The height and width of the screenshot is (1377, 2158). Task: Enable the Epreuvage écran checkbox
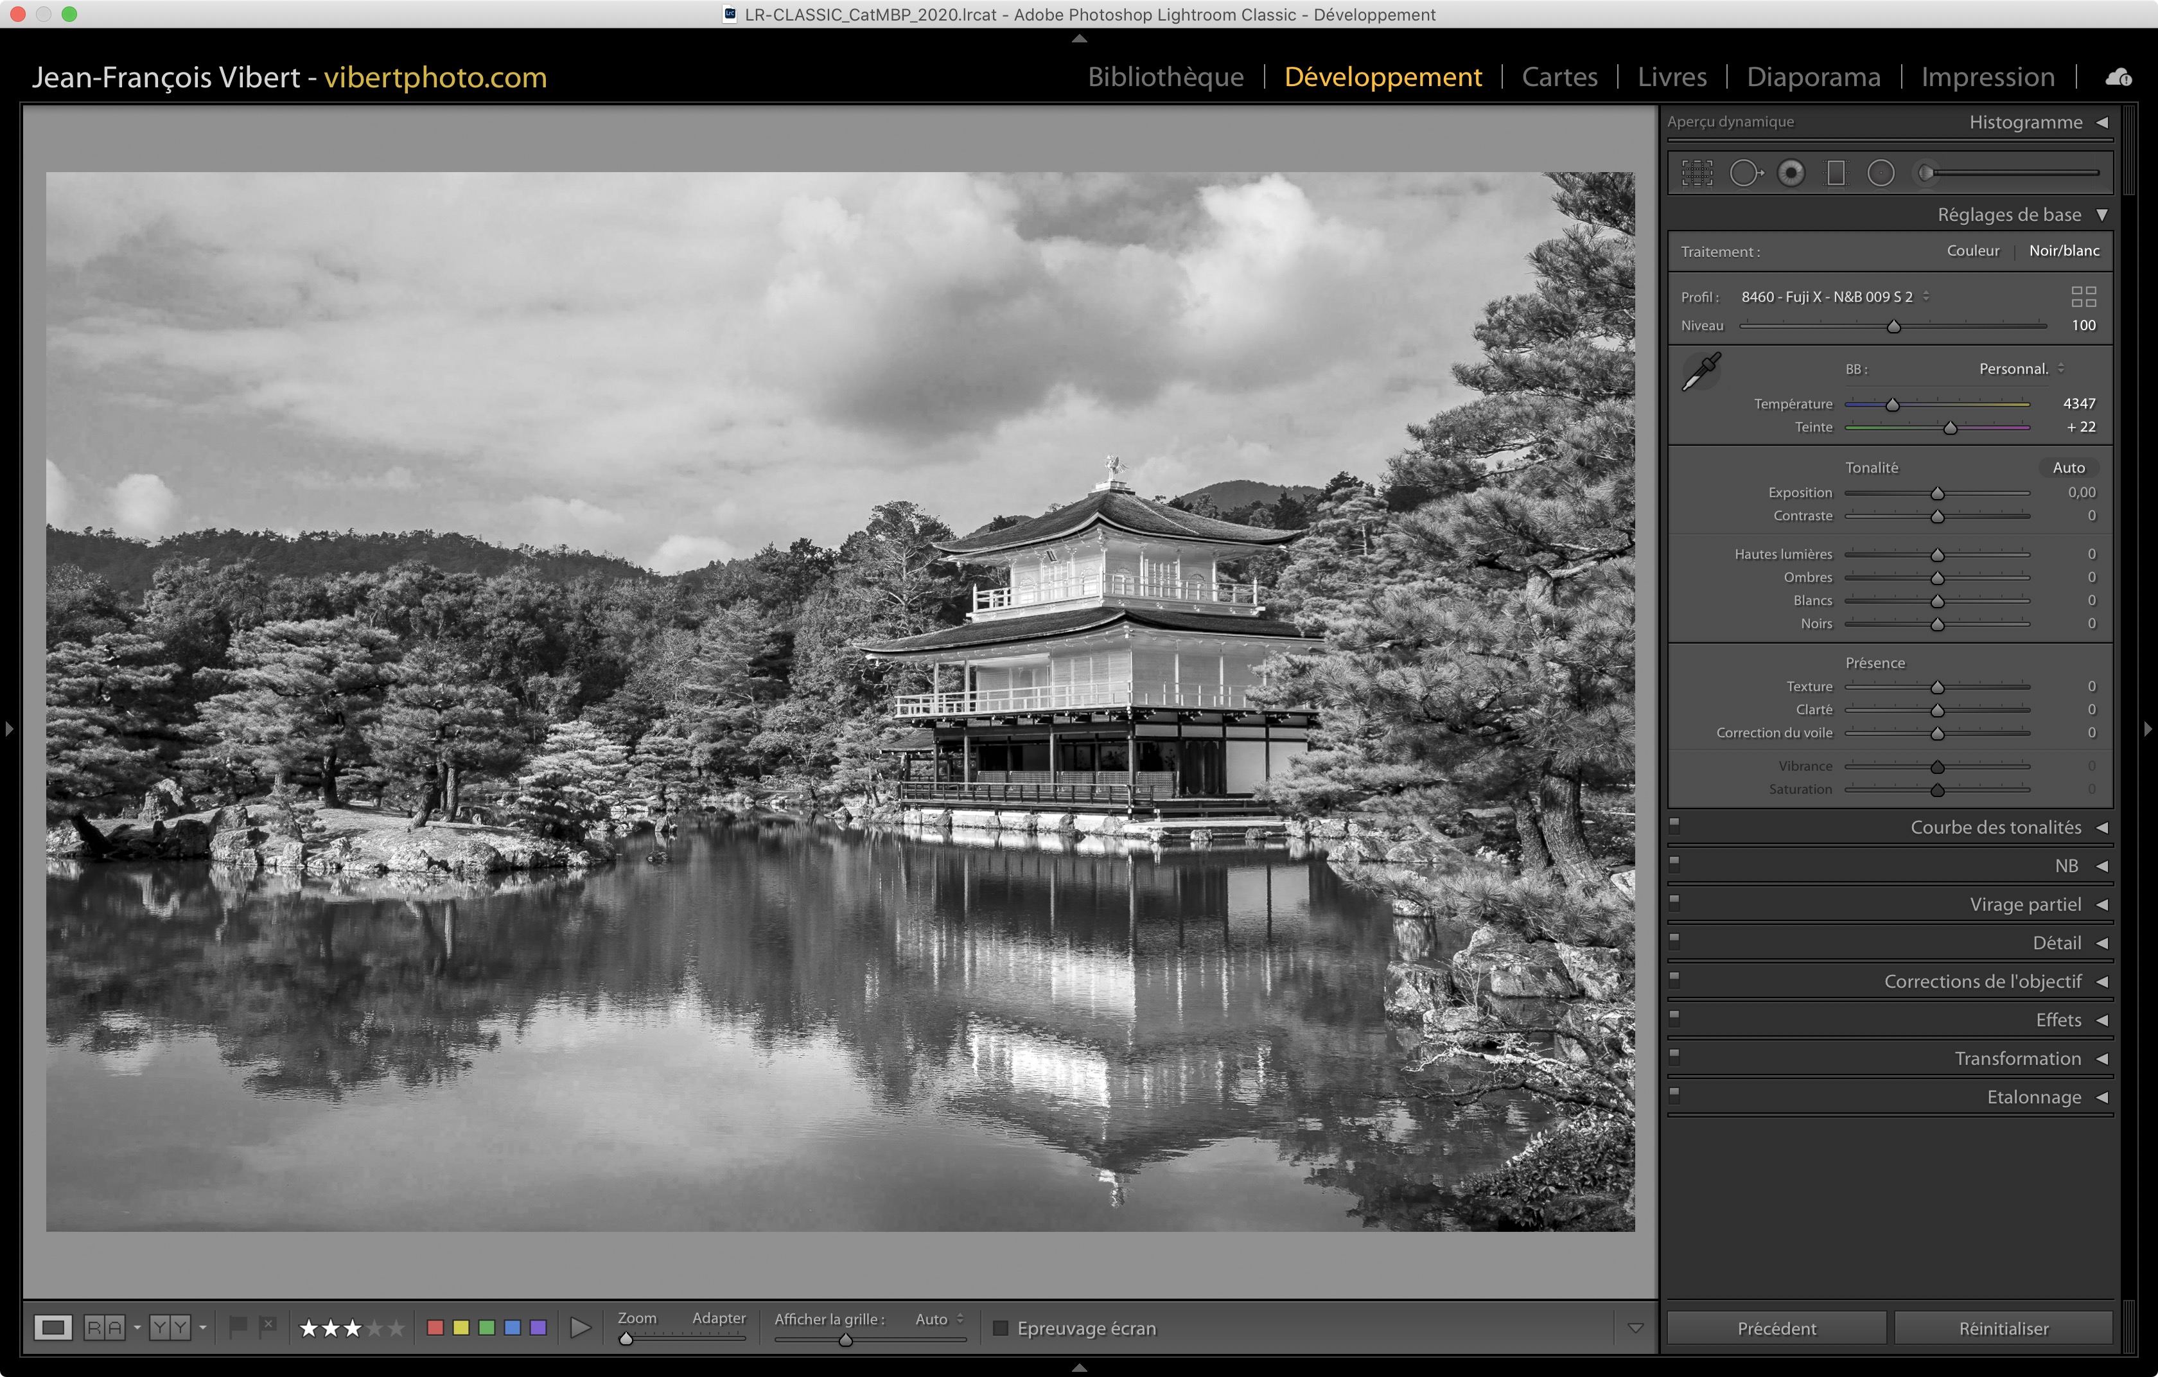click(x=1001, y=1328)
